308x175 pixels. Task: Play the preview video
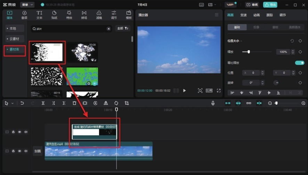point(185,90)
